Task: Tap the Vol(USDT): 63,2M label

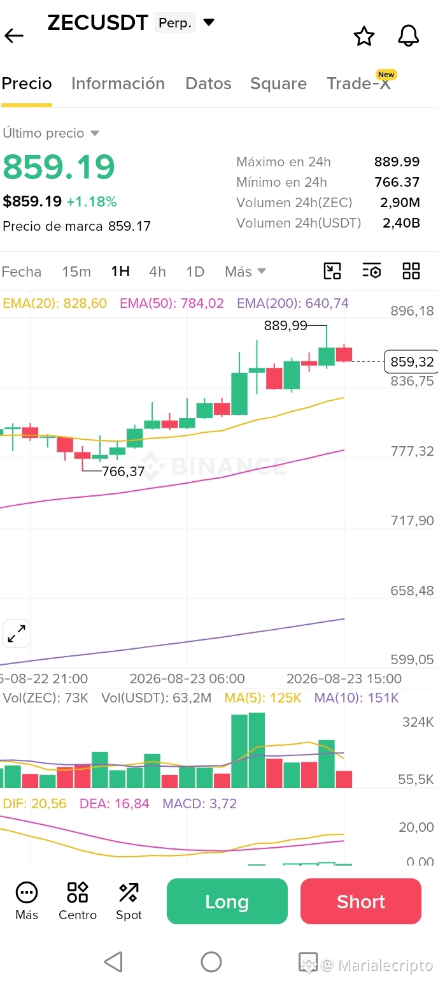Action: coord(156,698)
